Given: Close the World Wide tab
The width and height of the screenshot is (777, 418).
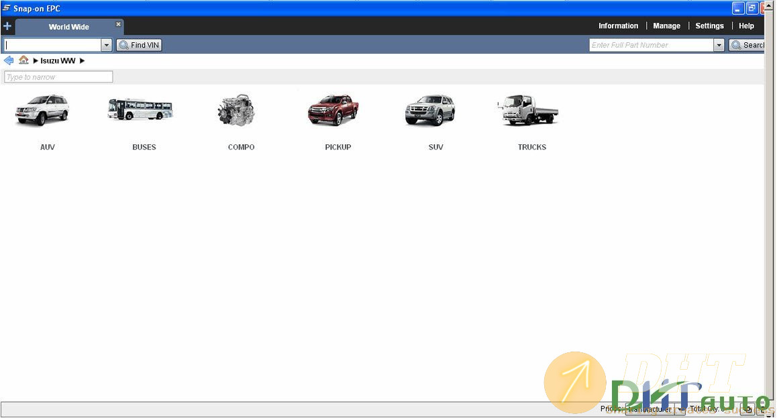Looking at the screenshot, I should click(119, 23).
